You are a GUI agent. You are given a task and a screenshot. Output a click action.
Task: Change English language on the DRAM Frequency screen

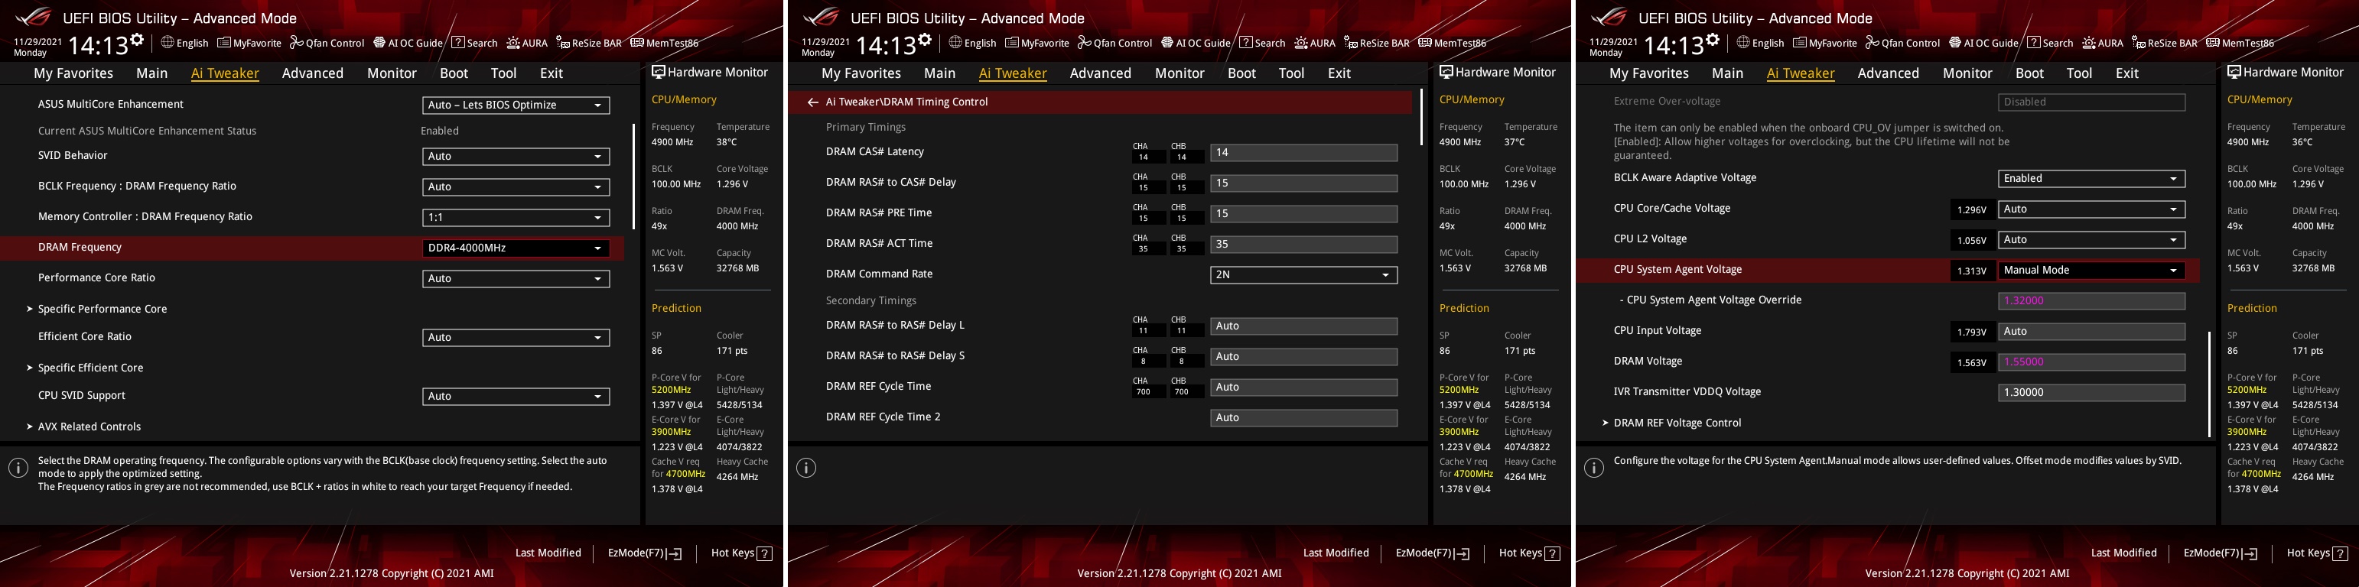tap(184, 43)
